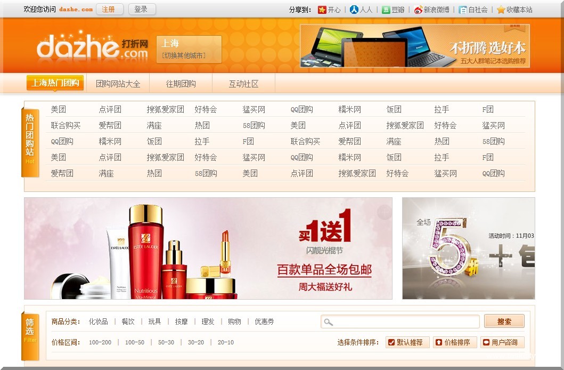The height and width of the screenshot is (370, 564).
Task: Click the 白社会 share icon
Action: pyautogui.click(x=463, y=10)
